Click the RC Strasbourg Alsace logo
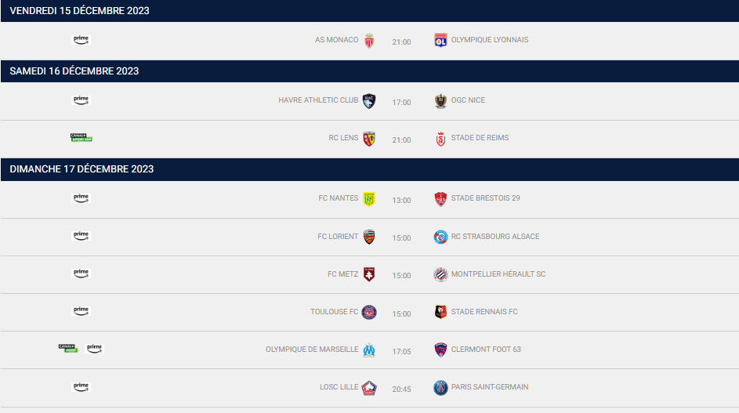This screenshot has width=739, height=413. tap(440, 237)
